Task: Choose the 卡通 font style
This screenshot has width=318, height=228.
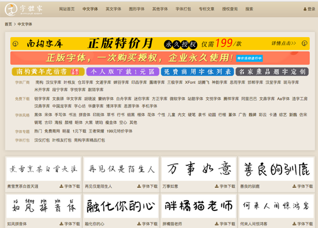Action: pyautogui.click(x=273, y=115)
